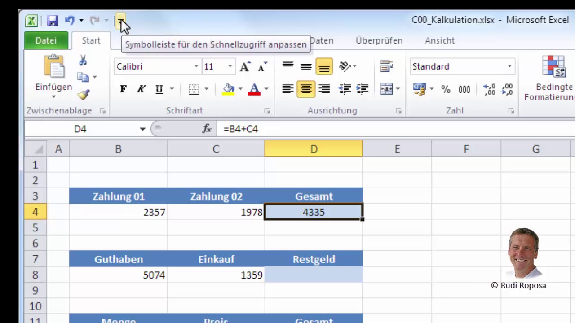Click cell with value 5074
The height and width of the screenshot is (323, 575).
click(x=118, y=275)
